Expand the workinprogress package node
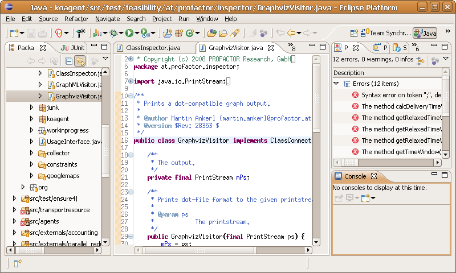This screenshot has height=273, width=456. click(31, 130)
